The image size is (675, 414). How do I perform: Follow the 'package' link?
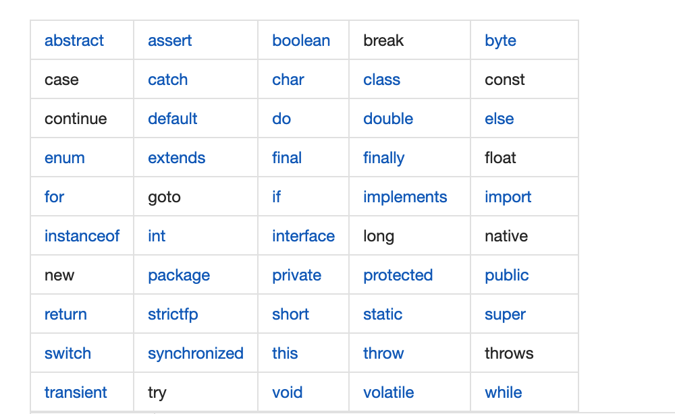[179, 275]
